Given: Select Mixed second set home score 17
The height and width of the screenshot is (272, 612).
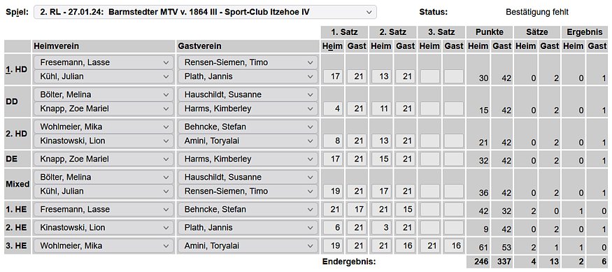Looking at the screenshot, I should pos(381,191).
